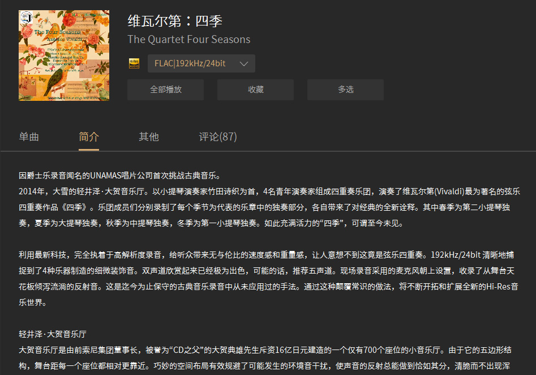Switch to the 单曲 tab
Screen dimensions: 536x375
(x=29, y=137)
